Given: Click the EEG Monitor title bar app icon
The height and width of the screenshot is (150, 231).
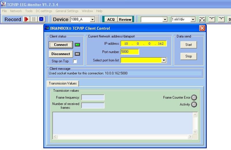Looking at the screenshot, I should 3,4.
